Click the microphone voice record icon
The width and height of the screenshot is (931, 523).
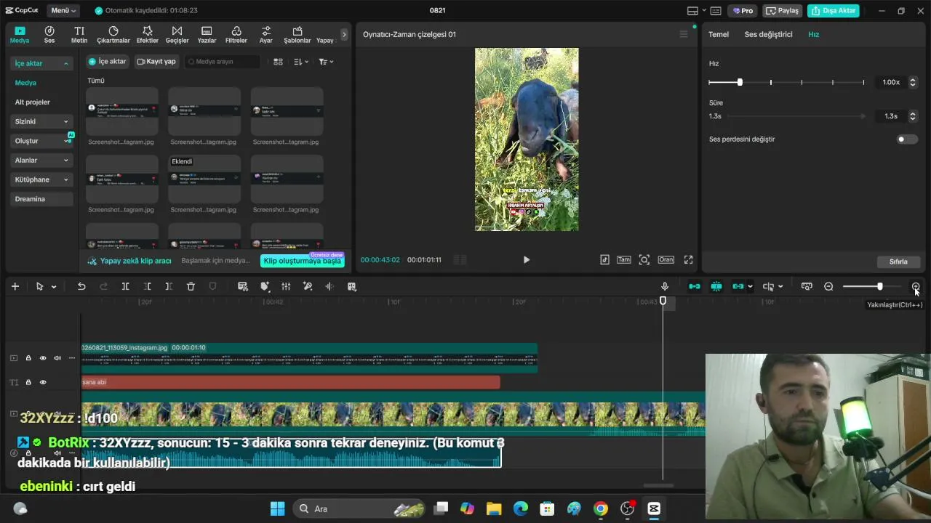pyautogui.click(x=665, y=286)
